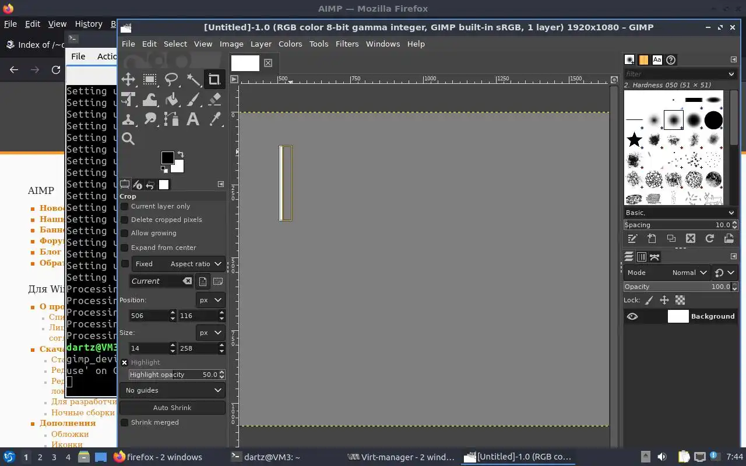Open the Tool Options tab

[x=125, y=185]
